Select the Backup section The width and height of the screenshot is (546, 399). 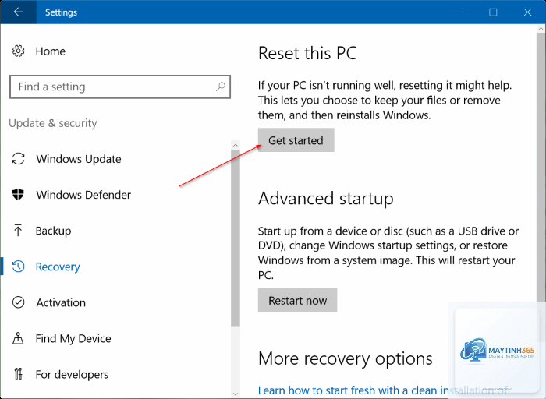[x=53, y=231]
